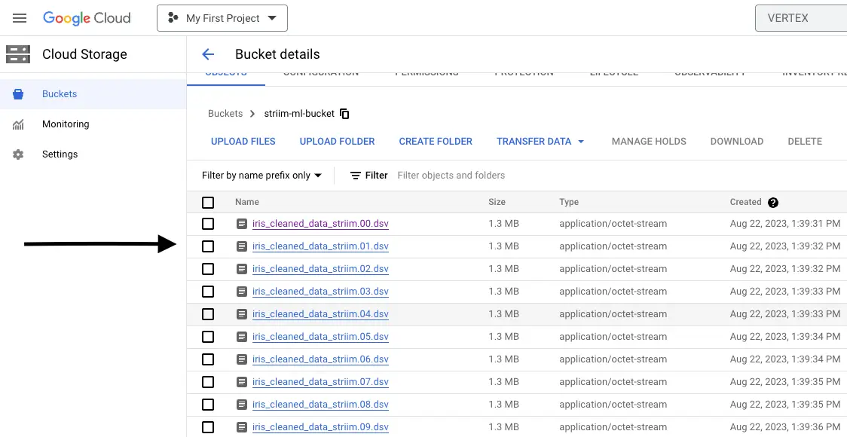Image resolution: width=847 pixels, height=437 pixels.
Task: Click the Filter list icon
Action: (x=356, y=176)
